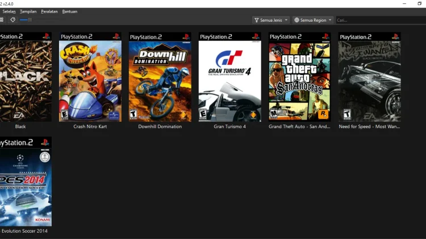Screen dimensions: 426x239
Task: Select the Downhill Domination cover art
Action: click(160, 77)
